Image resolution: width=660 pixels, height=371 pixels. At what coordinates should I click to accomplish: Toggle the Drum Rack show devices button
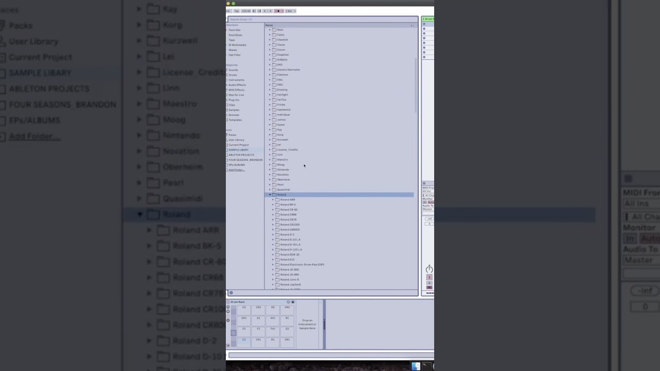tap(228, 320)
